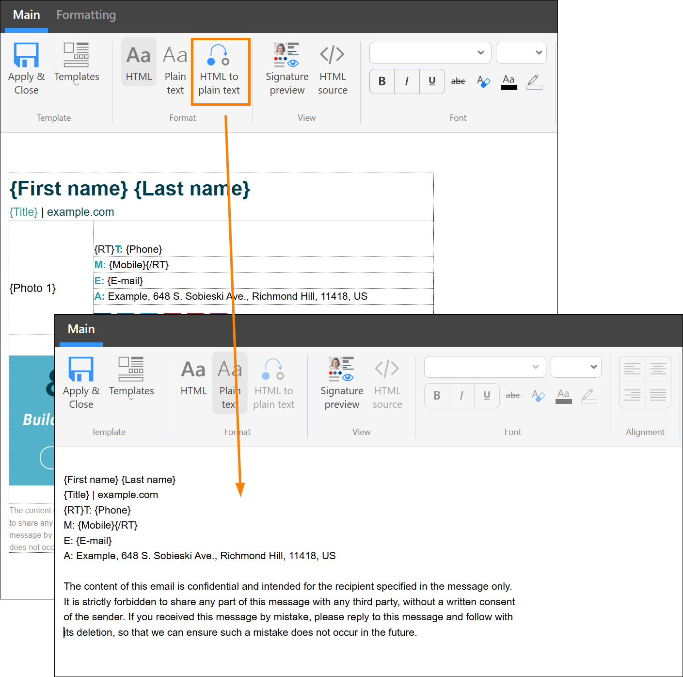The height and width of the screenshot is (677, 683).
Task: Click clear formatting icon in front window
Action: coord(538,395)
